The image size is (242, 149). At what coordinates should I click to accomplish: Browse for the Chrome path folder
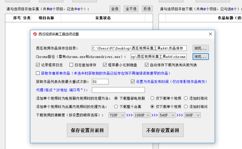coord(200,56)
